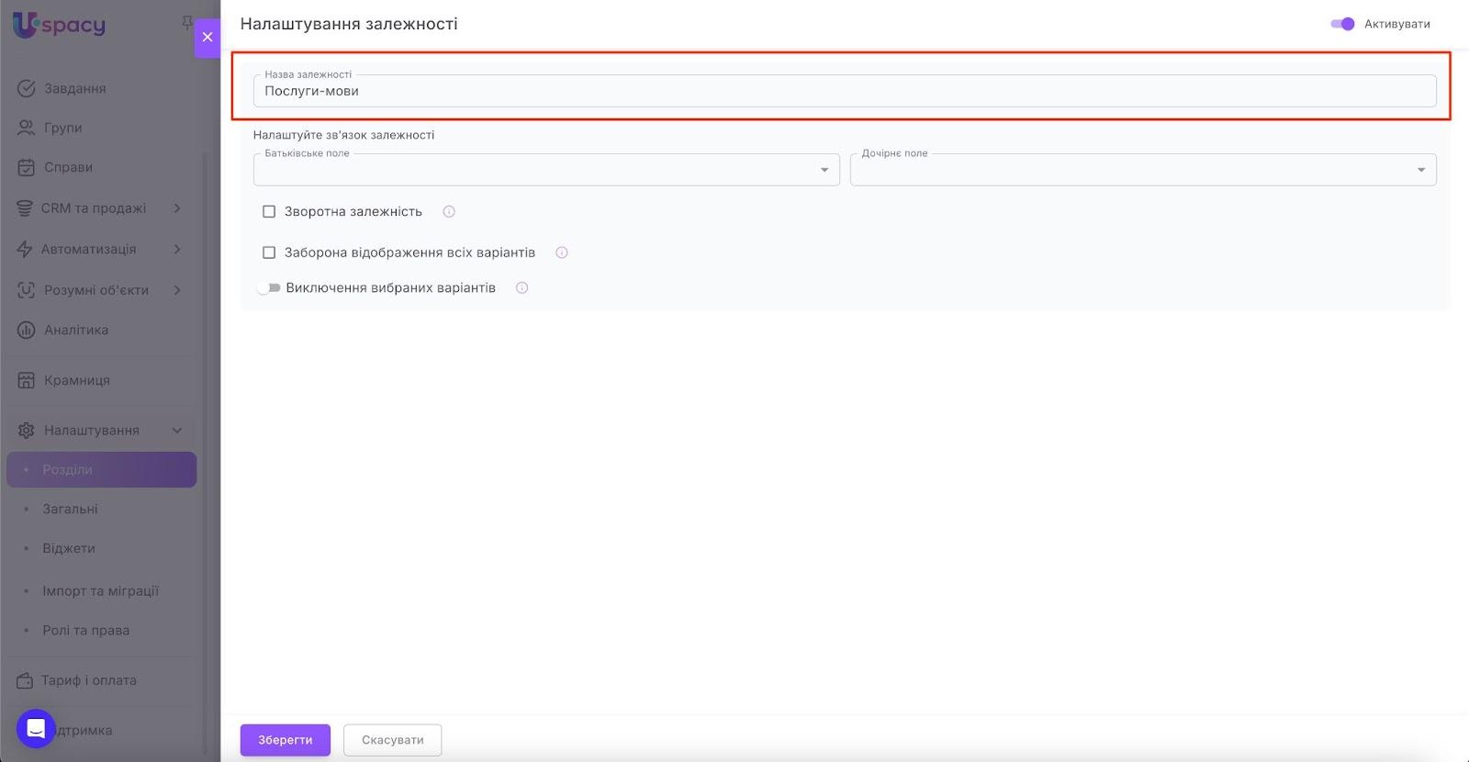The width and height of the screenshot is (1469, 762).
Task: Click the Крамниця store icon
Action: click(x=27, y=380)
